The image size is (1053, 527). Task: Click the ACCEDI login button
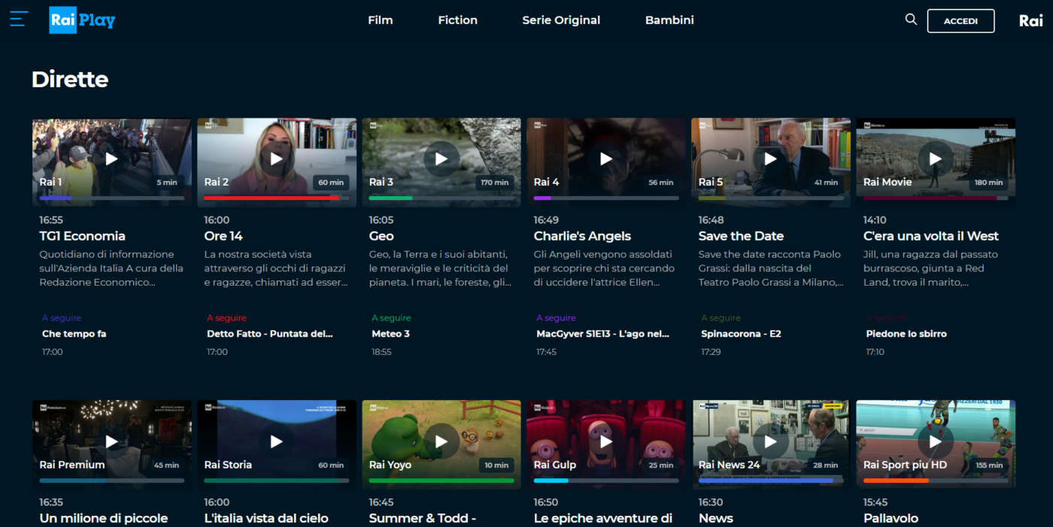tap(960, 21)
